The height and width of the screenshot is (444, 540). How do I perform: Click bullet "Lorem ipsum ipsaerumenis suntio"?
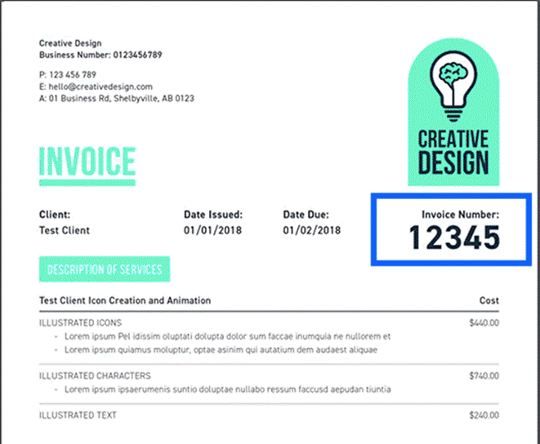click(x=228, y=389)
